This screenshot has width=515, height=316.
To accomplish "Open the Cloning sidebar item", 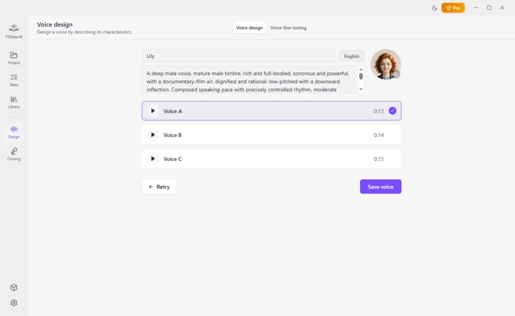I will coord(14,154).
